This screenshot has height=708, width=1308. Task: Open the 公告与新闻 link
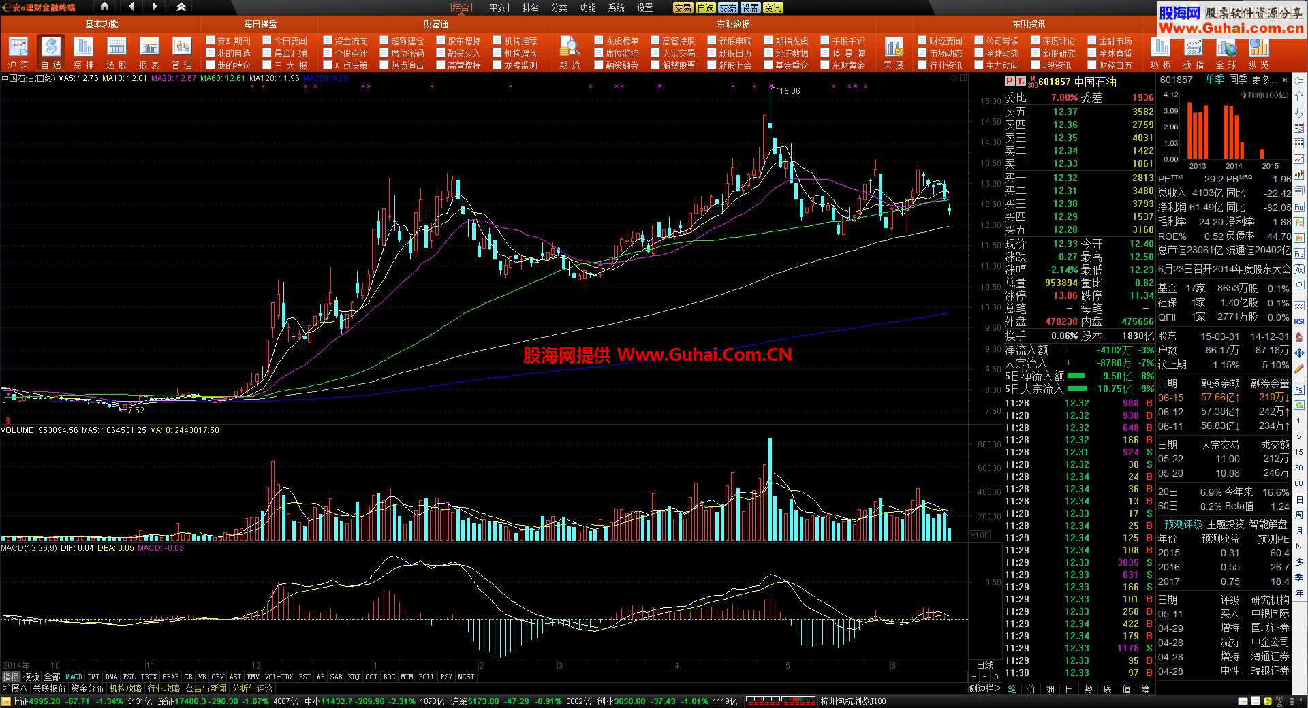point(206,689)
